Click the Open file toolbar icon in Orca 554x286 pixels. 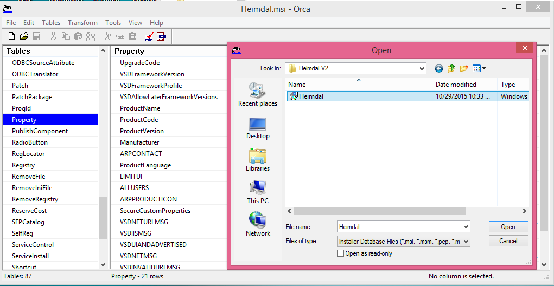[x=24, y=36]
